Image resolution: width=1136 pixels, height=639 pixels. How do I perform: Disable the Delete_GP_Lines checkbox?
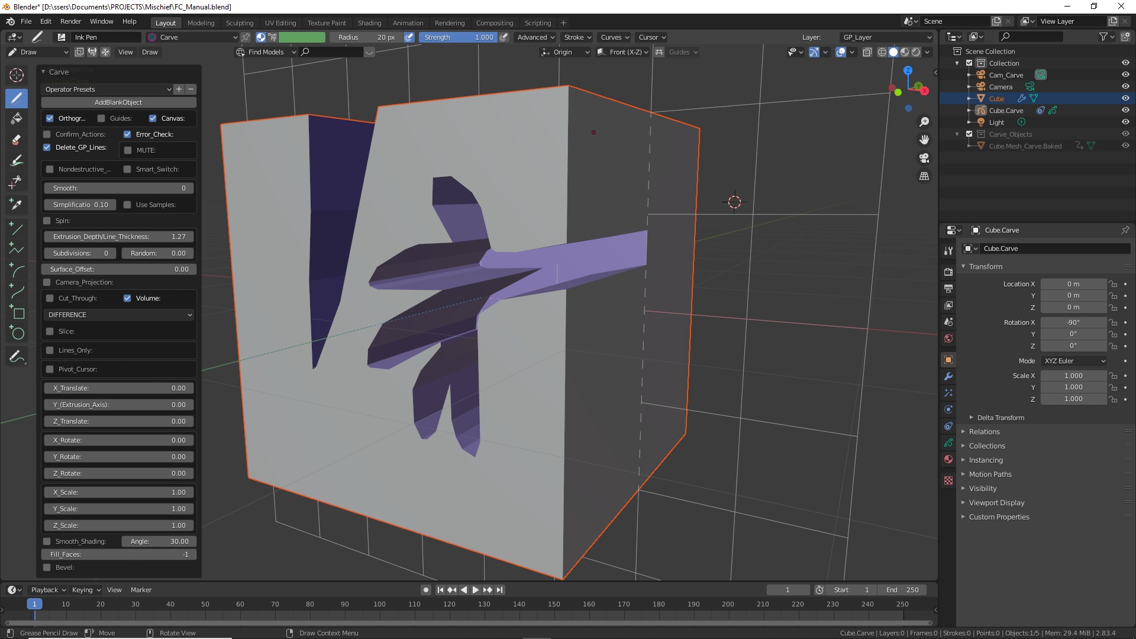pos(47,147)
